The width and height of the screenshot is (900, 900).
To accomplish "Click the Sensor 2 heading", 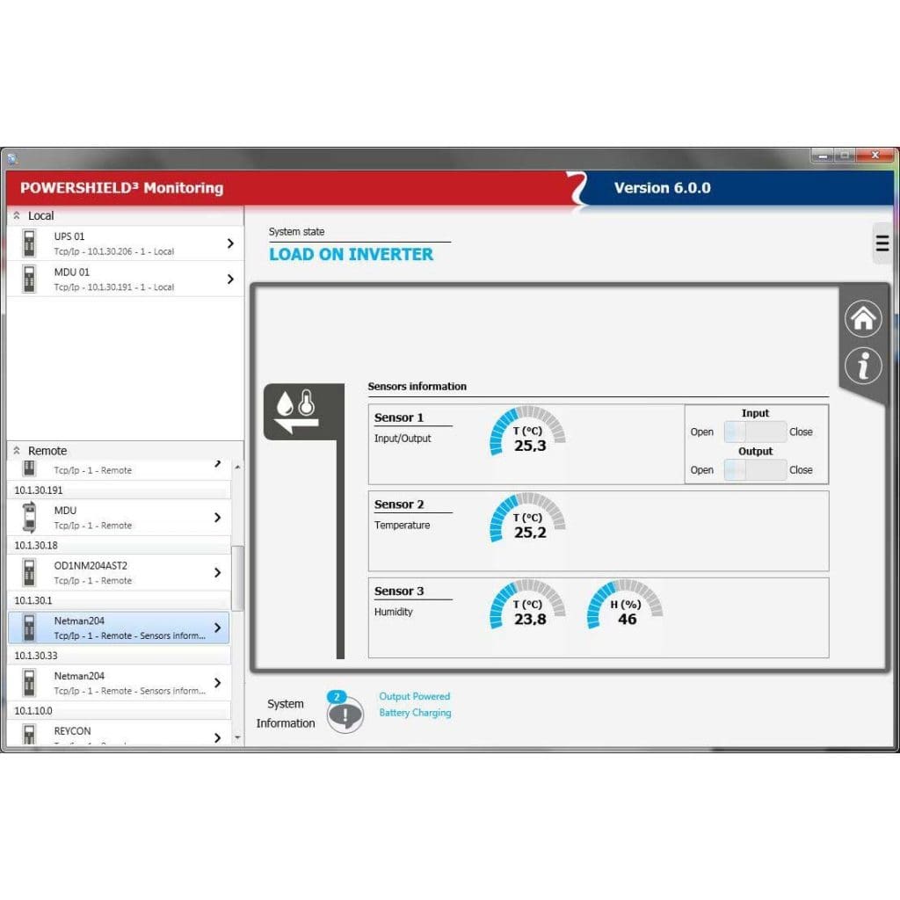I will pyautogui.click(x=399, y=504).
